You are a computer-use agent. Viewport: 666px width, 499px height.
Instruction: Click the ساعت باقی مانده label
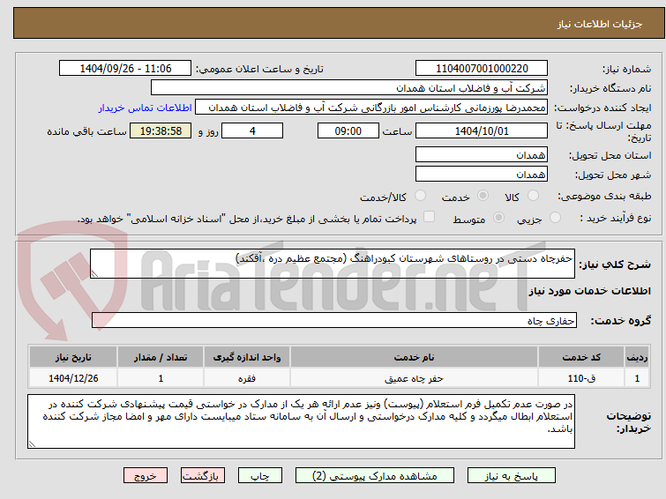click(x=86, y=131)
